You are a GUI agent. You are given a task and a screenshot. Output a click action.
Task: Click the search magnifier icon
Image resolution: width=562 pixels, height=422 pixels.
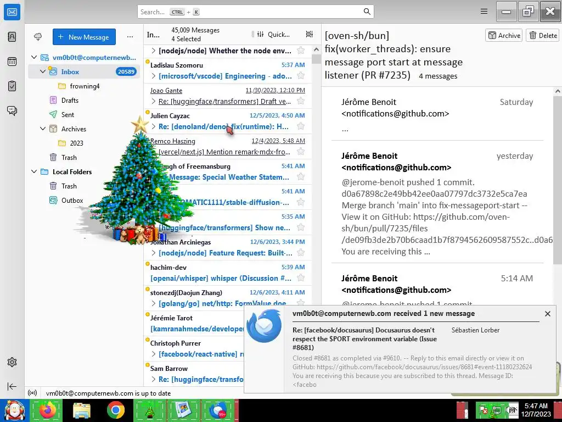pos(367,12)
